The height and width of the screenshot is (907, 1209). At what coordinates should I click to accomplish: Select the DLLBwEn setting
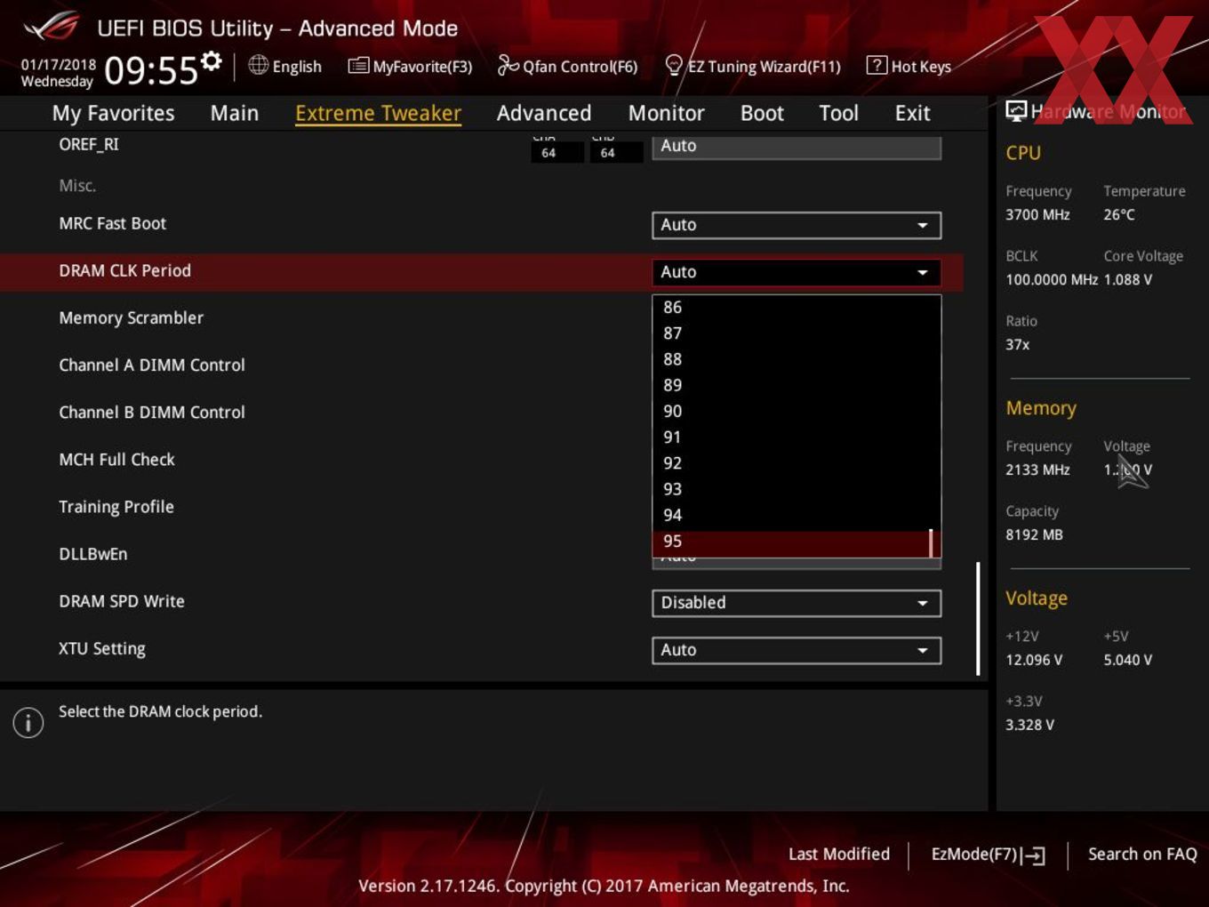pyautogui.click(x=93, y=554)
